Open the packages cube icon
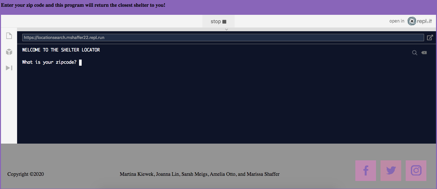 [9, 52]
